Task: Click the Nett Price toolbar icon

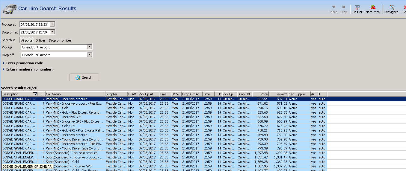Action: tap(372, 9)
